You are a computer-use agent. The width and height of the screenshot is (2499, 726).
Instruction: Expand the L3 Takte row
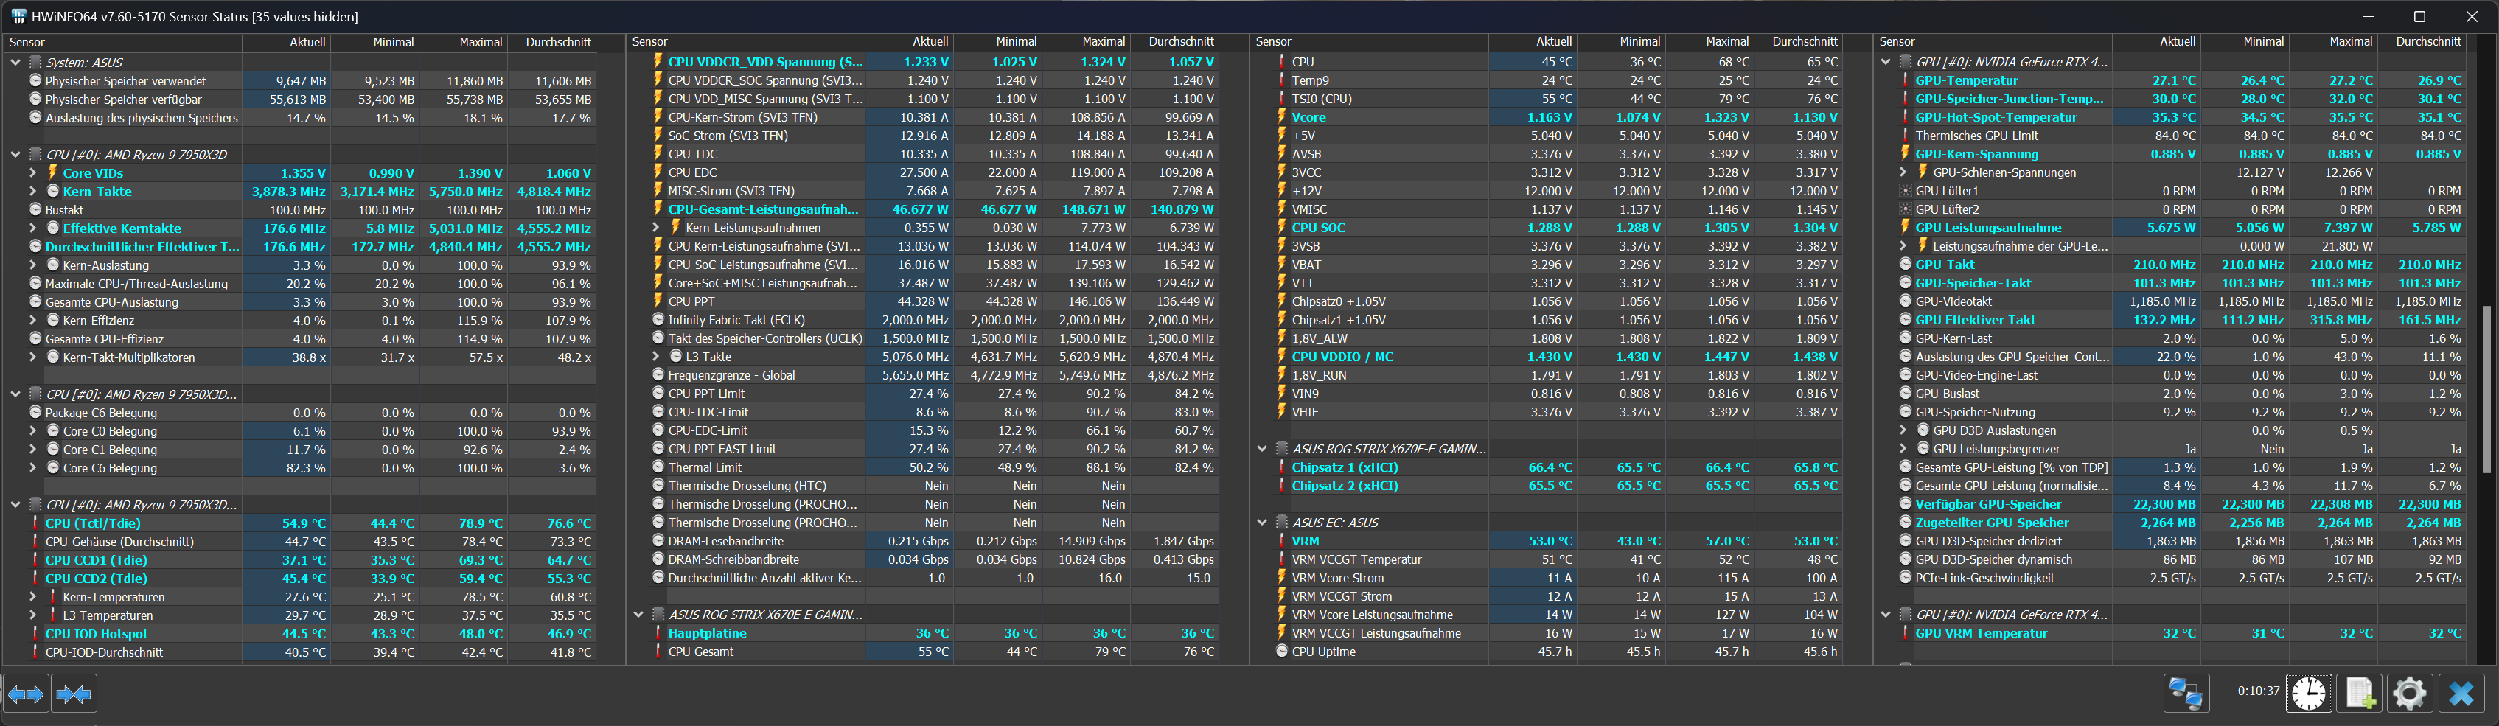click(x=657, y=356)
